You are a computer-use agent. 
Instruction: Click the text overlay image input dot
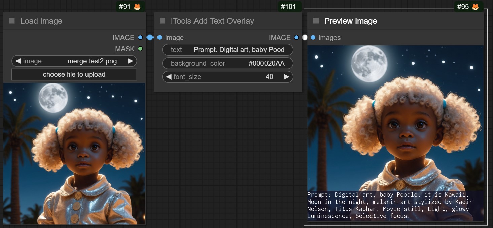click(x=160, y=38)
